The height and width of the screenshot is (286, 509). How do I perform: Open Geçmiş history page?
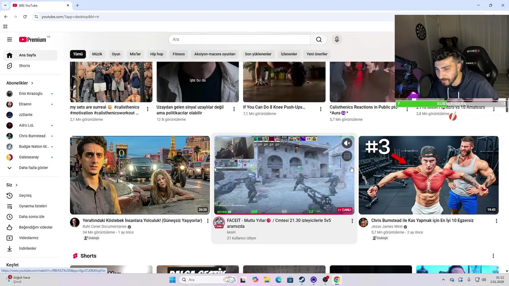(30, 195)
